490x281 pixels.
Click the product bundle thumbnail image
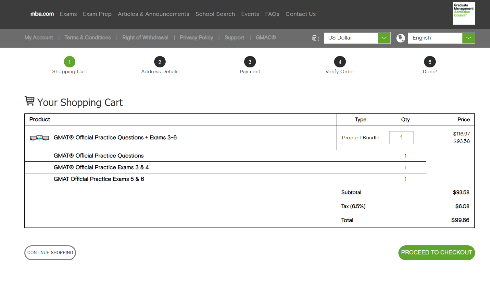coord(39,137)
